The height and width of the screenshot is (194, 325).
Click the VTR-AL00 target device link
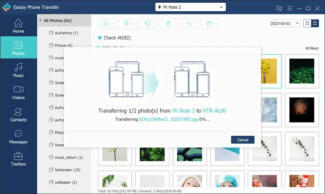[214, 111]
